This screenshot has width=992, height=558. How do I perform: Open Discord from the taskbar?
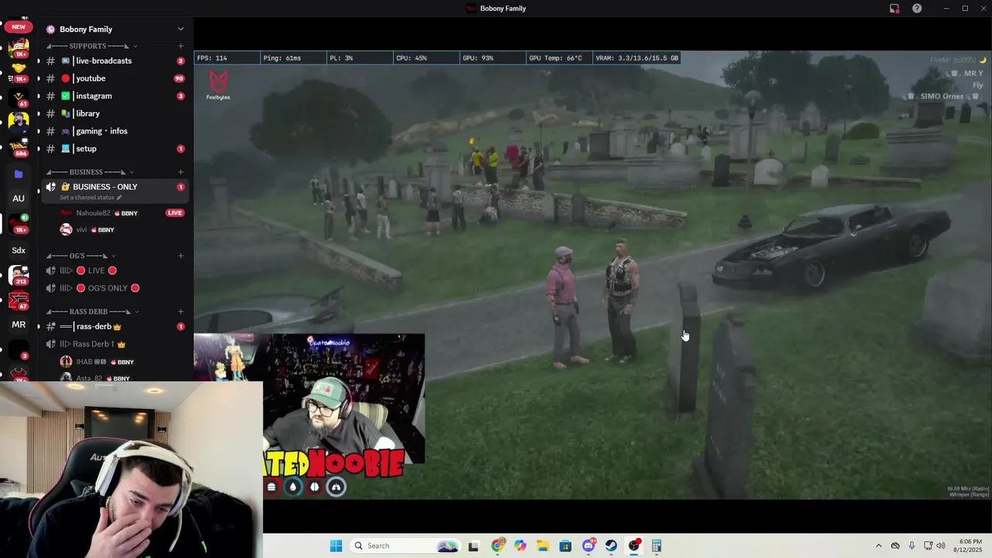pyautogui.click(x=588, y=546)
